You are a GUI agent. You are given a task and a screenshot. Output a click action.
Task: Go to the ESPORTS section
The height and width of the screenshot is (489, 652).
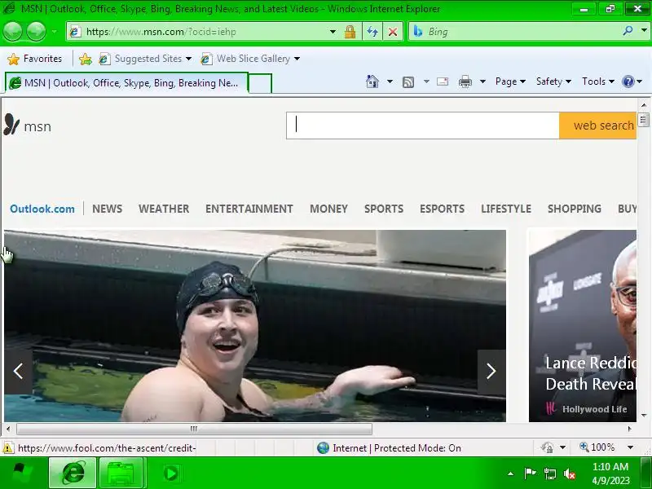pyautogui.click(x=442, y=209)
